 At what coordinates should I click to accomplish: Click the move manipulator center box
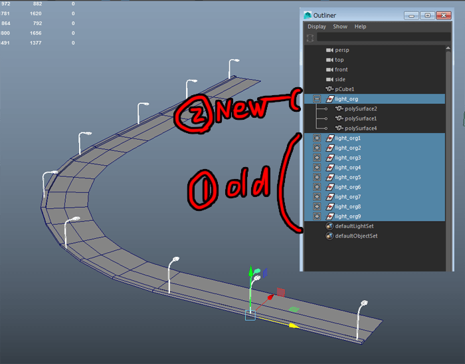click(250, 315)
